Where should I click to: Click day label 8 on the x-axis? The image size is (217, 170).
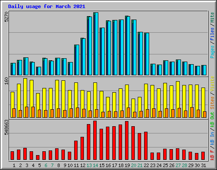58,165
